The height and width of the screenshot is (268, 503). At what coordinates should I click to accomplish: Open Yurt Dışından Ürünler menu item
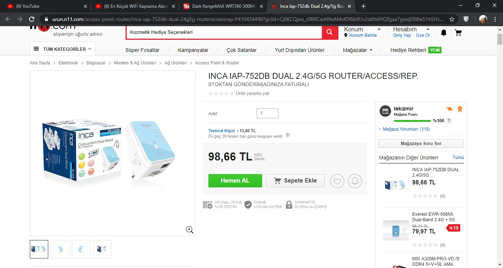click(300, 50)
